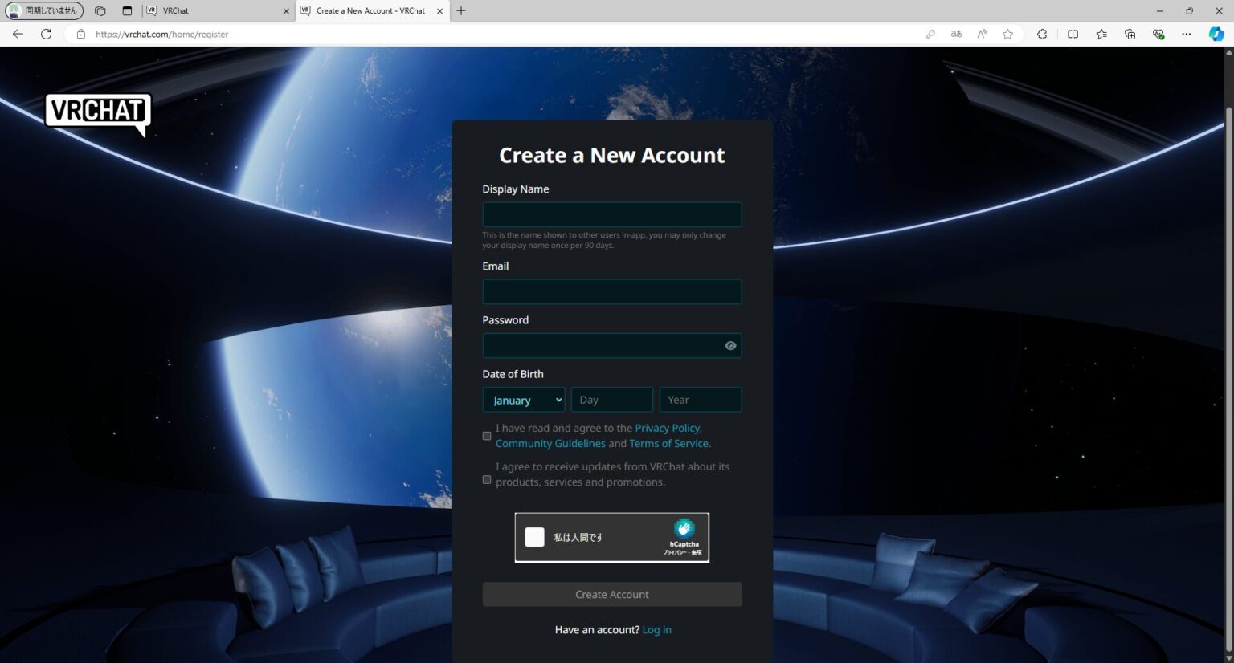The height and width of the screenshot is (663, 1234).
Task: Tick the hCaptcha human verification box
Action: tap(535, 537)
